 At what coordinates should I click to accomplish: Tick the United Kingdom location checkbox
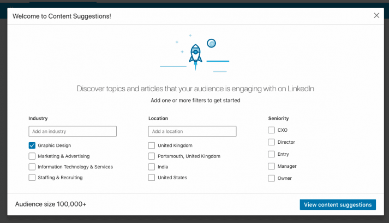click(x=152, y=145)
